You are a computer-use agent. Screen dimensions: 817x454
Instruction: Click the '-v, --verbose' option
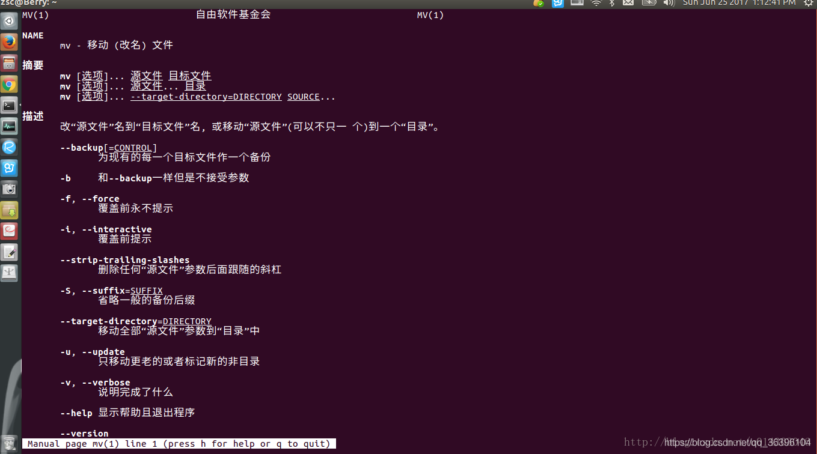[95, 383]
